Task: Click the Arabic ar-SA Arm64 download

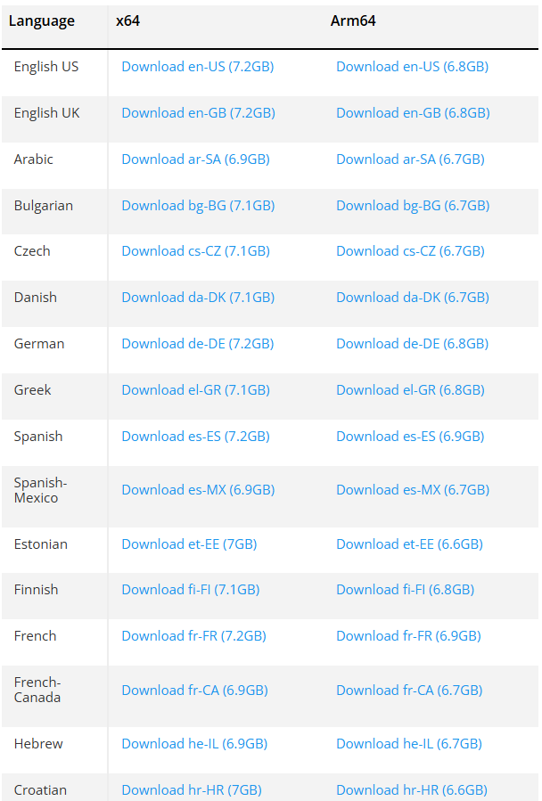Action: click(x=410, y=159)
